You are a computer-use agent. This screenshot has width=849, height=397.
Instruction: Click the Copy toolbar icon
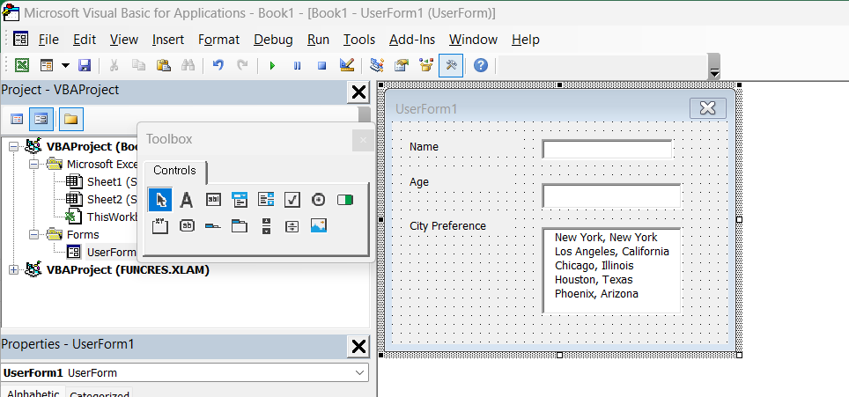[x=138, y=65]
